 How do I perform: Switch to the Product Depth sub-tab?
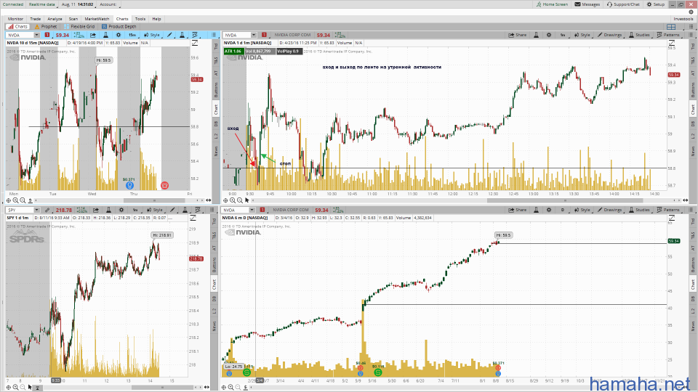coord(119,27)
